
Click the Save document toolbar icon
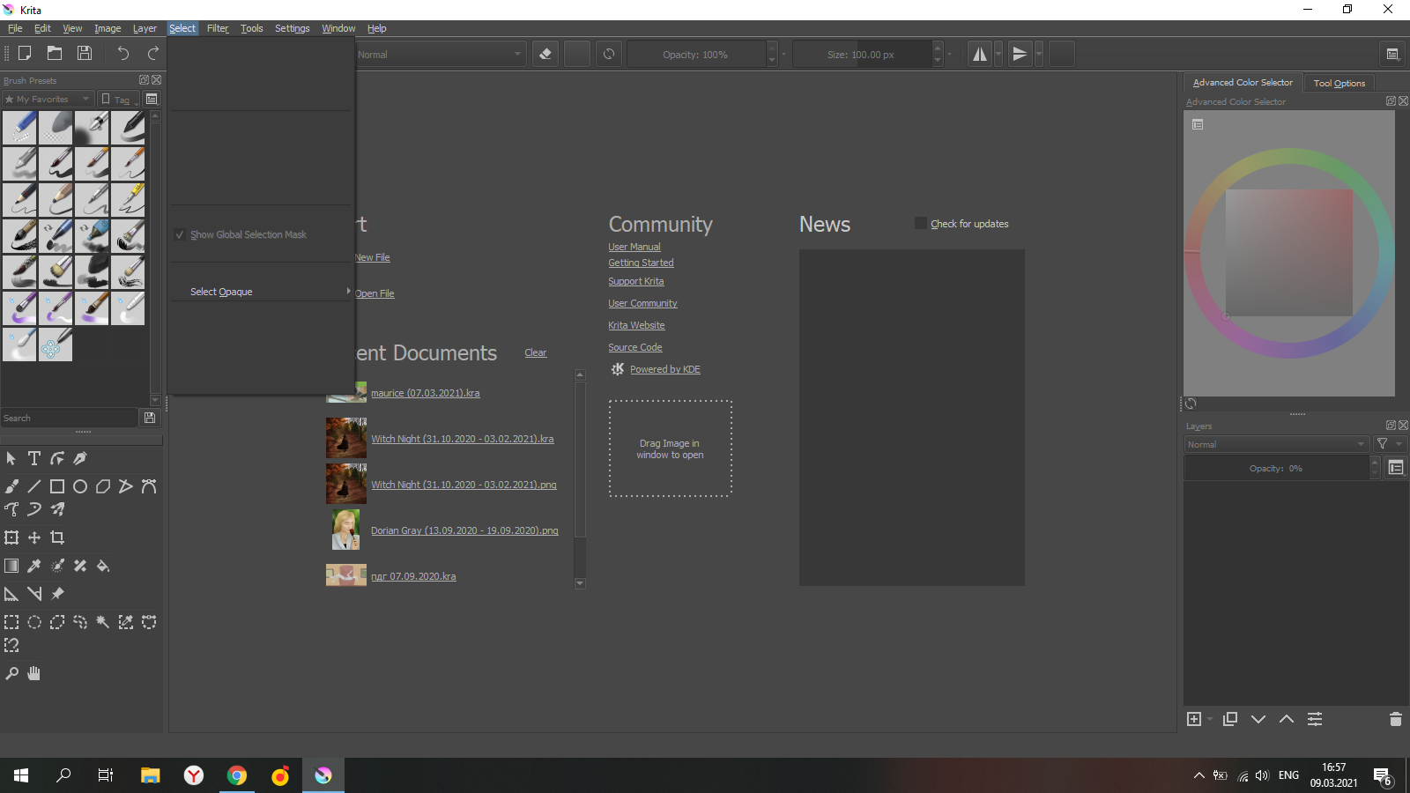coord(85,54)
